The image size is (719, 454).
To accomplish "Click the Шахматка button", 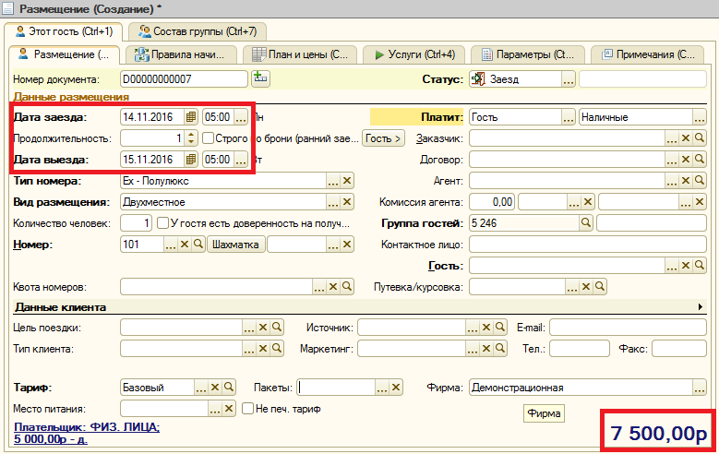I will 235,244.
